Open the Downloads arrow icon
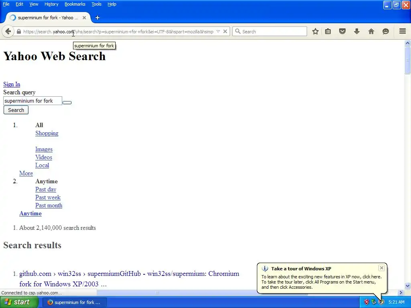Image resolution: width=411 pixels, height=308 pixels. (357, 31)
